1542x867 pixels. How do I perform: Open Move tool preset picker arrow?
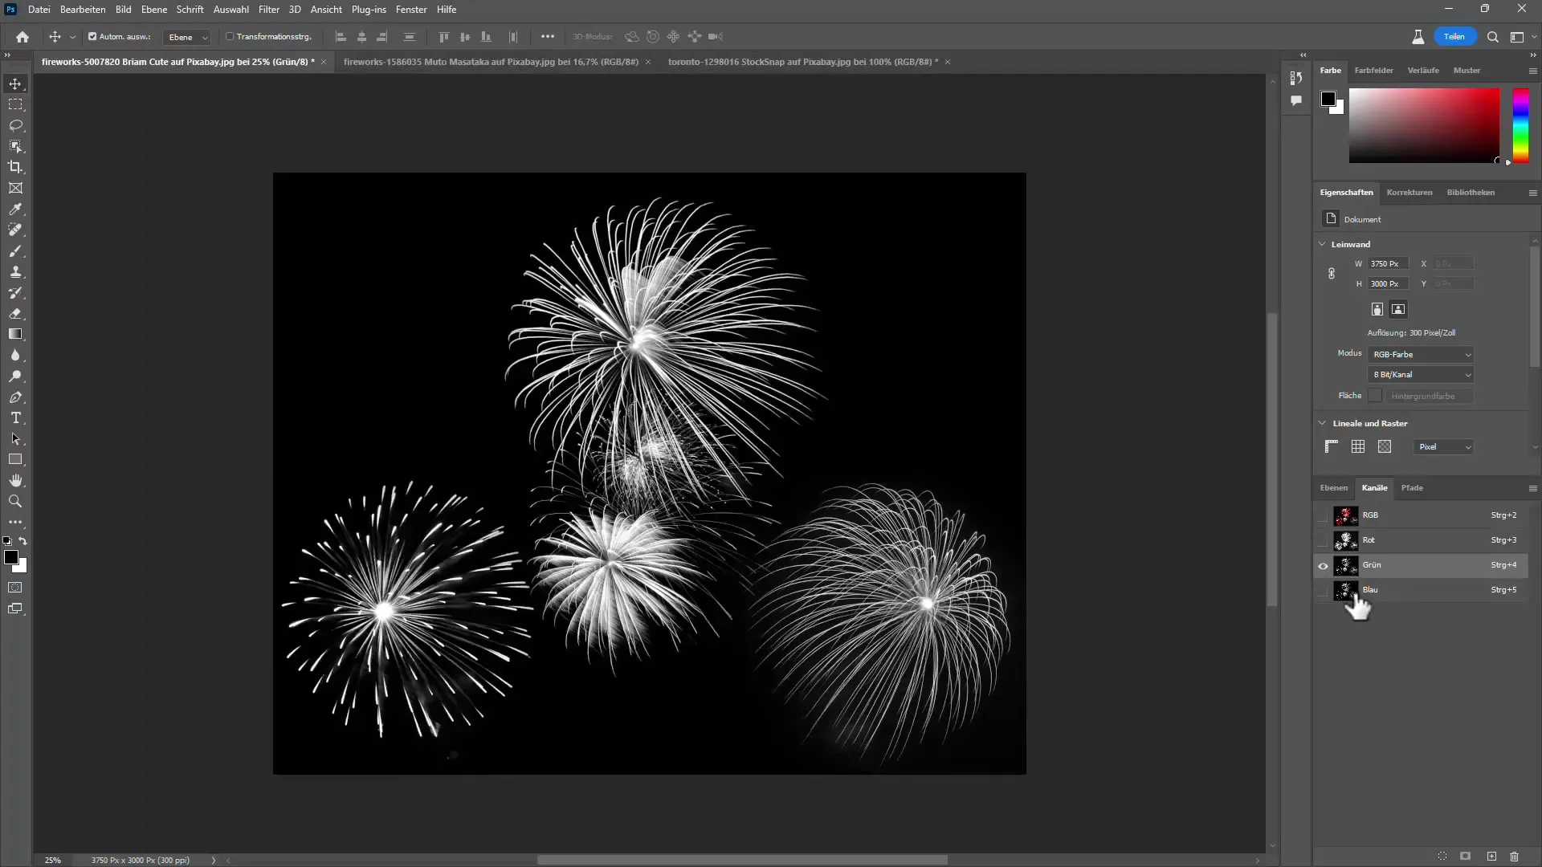(72, 37)
